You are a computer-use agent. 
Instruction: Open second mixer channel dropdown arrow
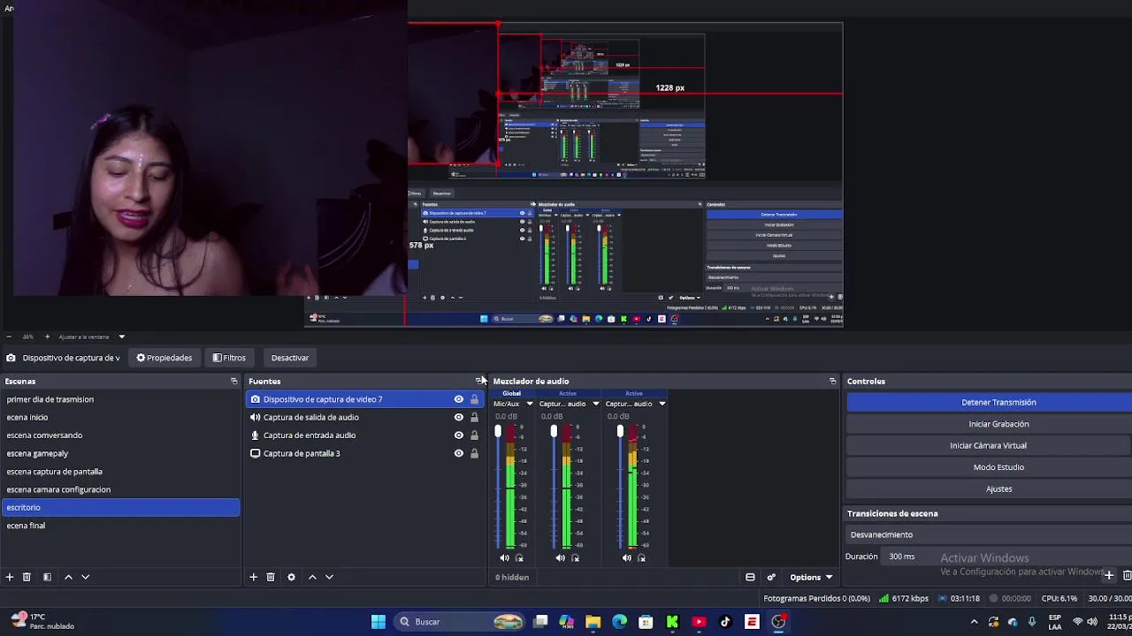tap(595, 404)
